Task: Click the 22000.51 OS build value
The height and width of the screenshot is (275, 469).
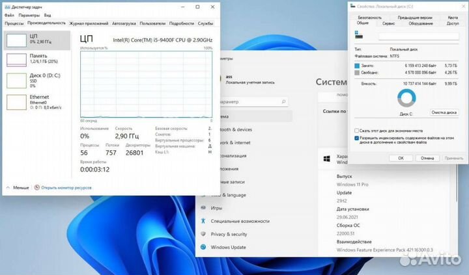Action: pyautogui.click(x=345, y=233)
